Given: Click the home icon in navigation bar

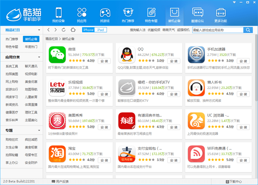Looking at the screenshot, I should point(73,30).
